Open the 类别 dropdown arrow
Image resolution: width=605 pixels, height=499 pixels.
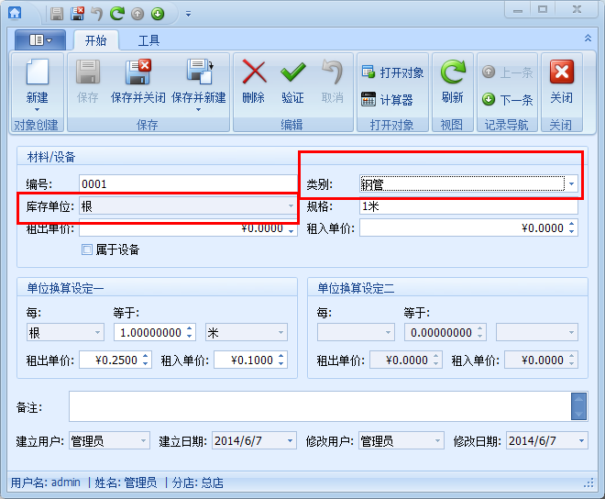pyautogui.click(x=571, y=183)
